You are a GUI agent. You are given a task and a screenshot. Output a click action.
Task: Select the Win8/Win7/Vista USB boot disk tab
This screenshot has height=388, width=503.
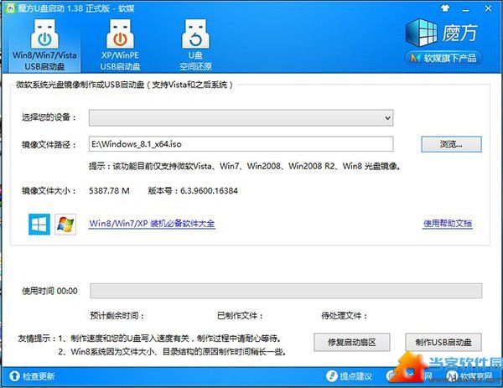44,44
